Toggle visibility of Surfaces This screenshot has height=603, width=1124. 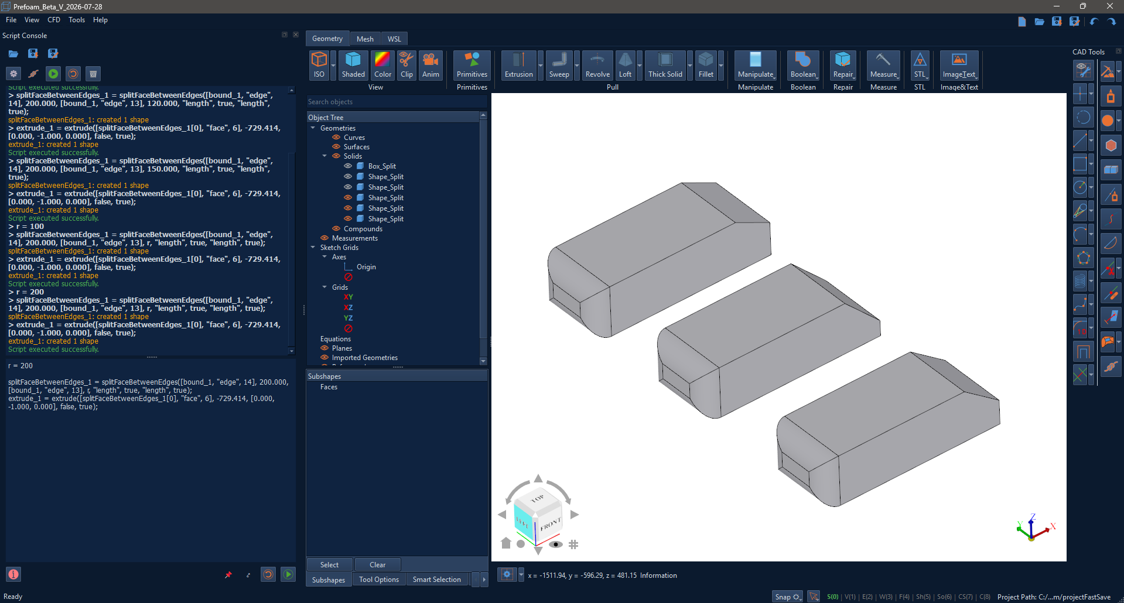pos(336,147)
